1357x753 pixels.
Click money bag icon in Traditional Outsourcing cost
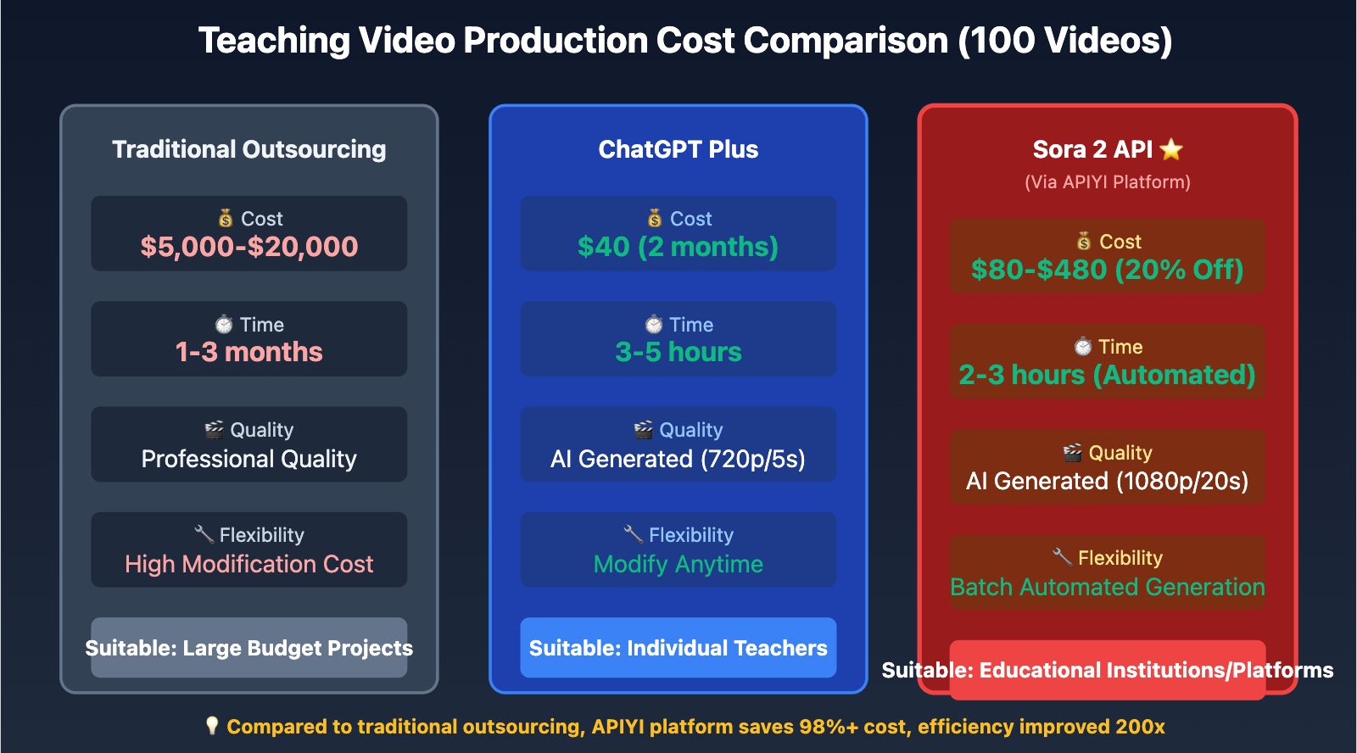(x=225, y=219)
